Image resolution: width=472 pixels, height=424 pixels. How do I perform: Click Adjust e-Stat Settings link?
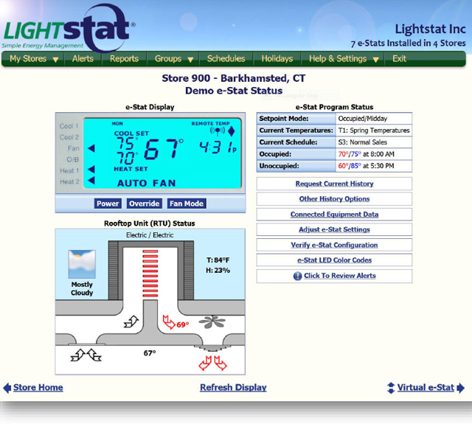tap(334, 229)
